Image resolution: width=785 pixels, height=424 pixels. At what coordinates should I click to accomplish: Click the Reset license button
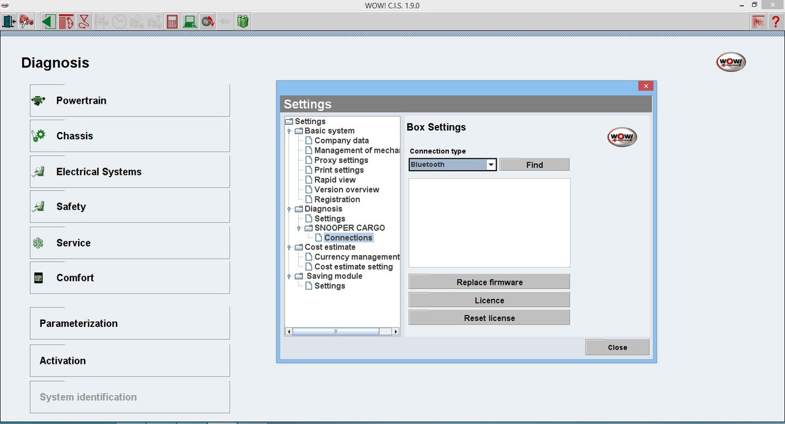pos(489,318)
